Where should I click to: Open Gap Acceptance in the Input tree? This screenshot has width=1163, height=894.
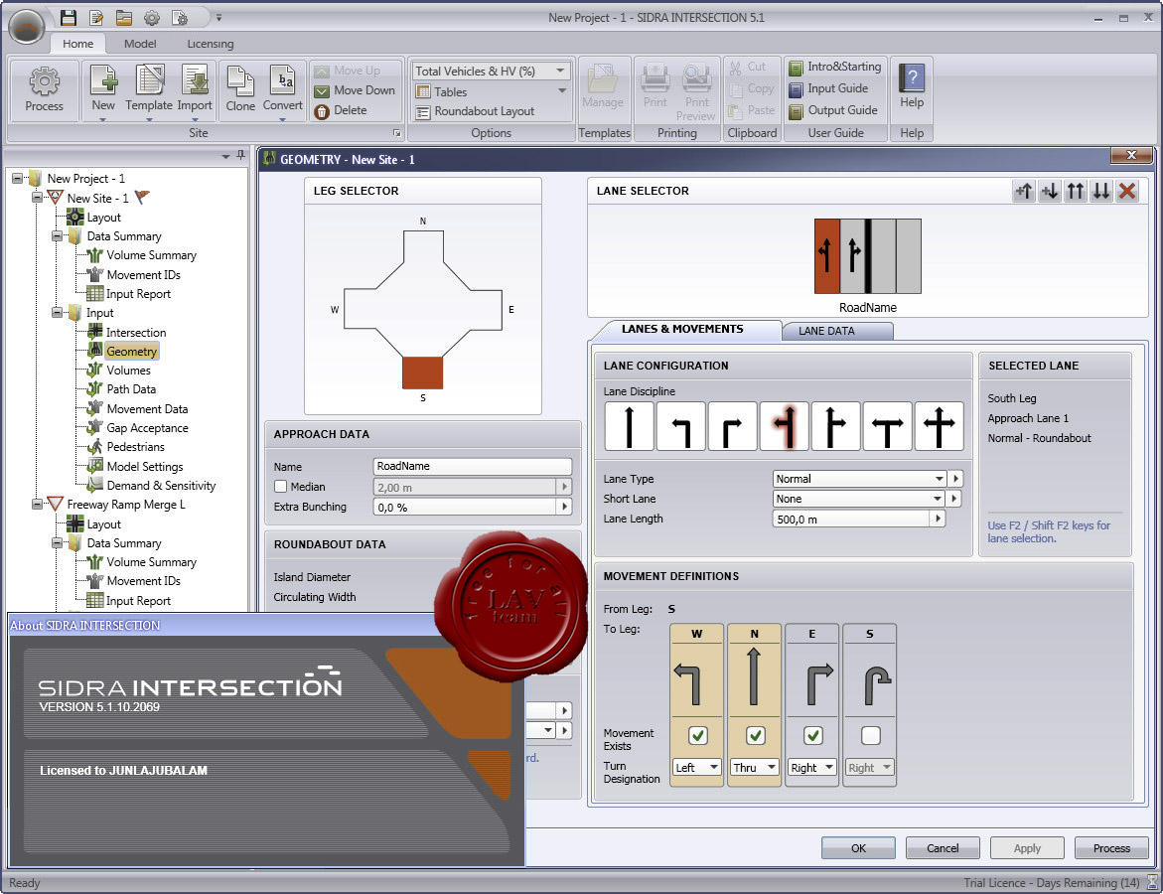pos(147,428)
